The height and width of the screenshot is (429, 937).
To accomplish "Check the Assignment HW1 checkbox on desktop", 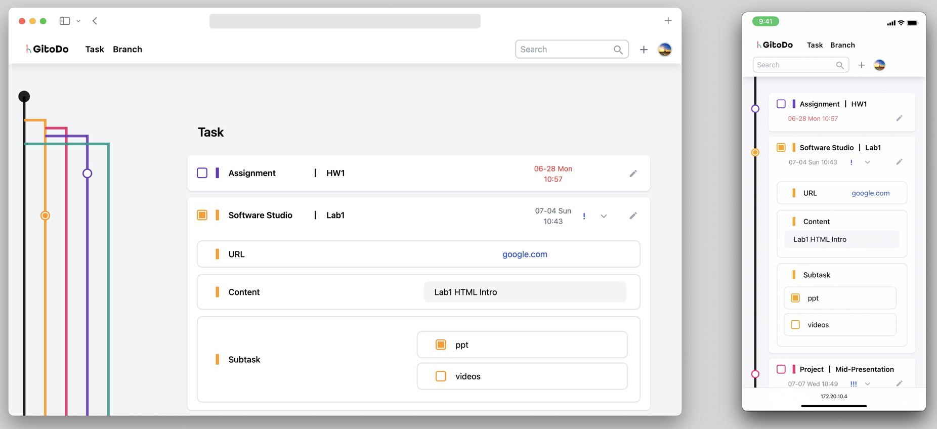I will (202, 173).
